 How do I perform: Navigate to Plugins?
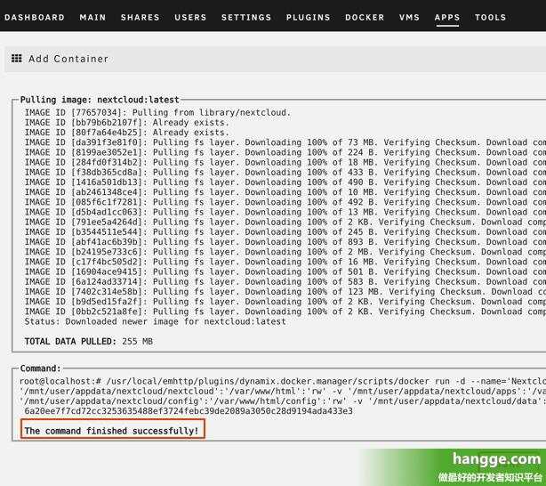[308, 17]
